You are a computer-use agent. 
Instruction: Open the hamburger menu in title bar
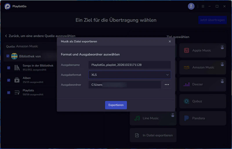click(x=203, y=6)
